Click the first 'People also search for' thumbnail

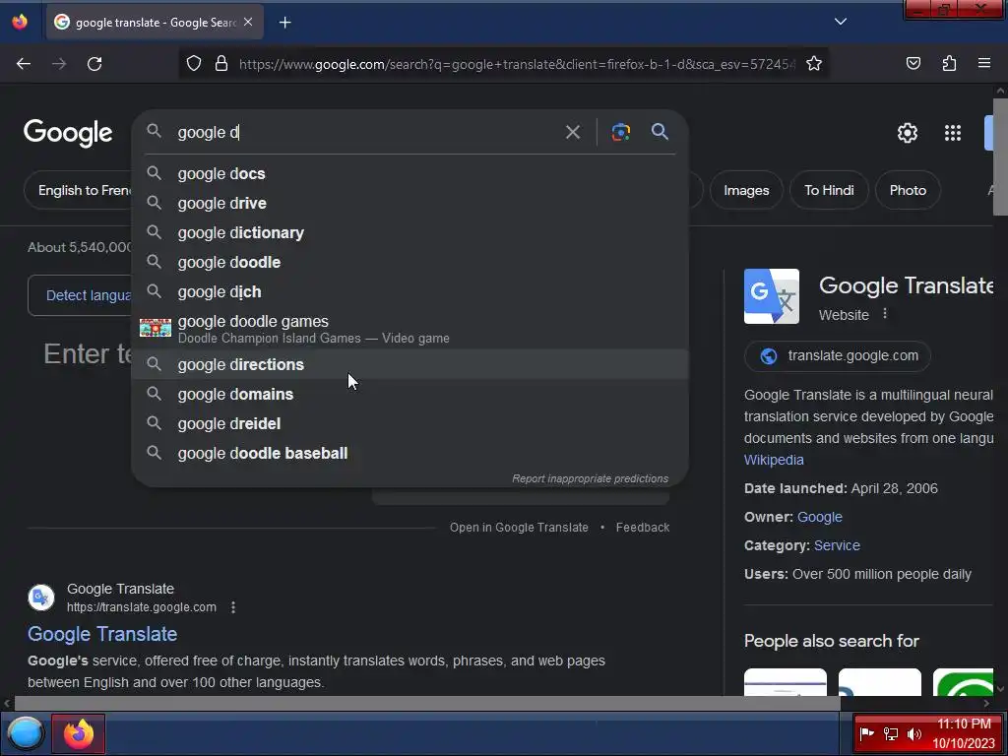tap(785, 681)
